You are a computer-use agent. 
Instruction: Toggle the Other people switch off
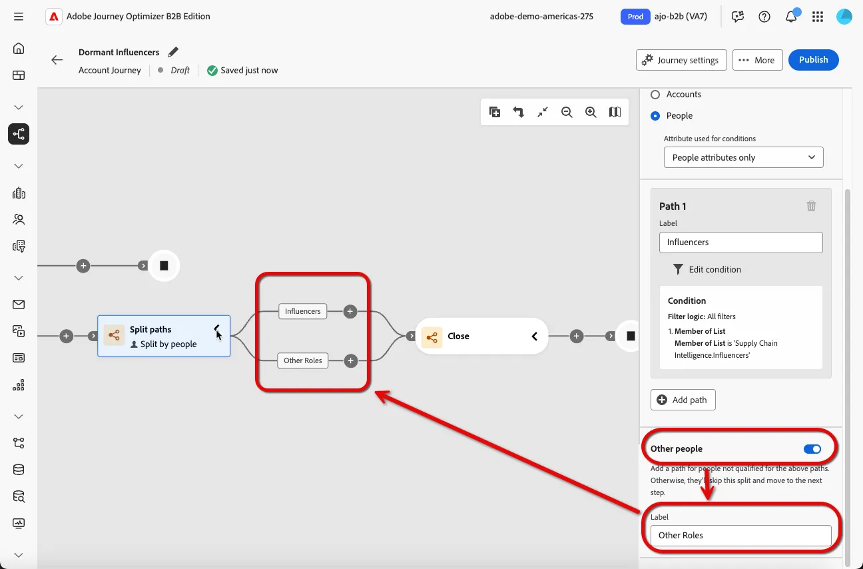coord(812,449)
